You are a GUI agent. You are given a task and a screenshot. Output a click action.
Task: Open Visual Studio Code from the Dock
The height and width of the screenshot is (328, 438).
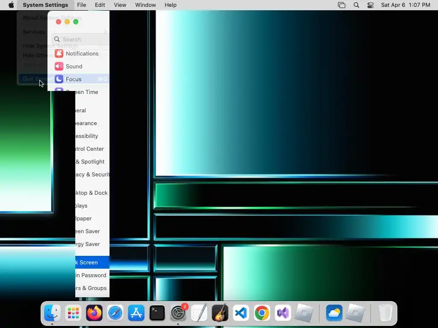click(x=241, y=313)
